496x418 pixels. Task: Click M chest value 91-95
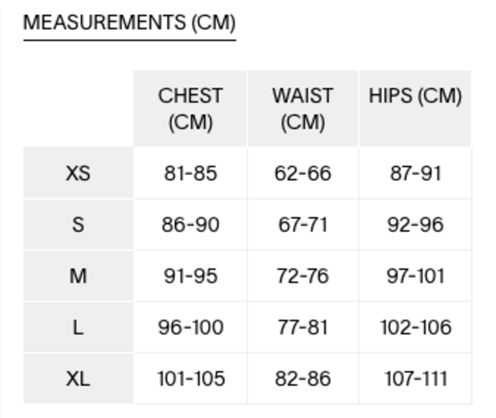click(190, 276)
